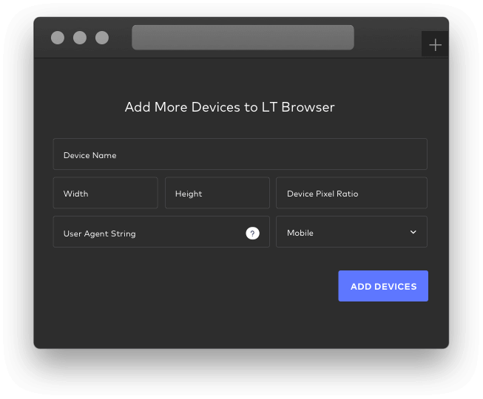Viewport: 483px width, 399px height.
Task: Click the 'Add More Devices to LT Browser' heading
Action: (229, 107)
